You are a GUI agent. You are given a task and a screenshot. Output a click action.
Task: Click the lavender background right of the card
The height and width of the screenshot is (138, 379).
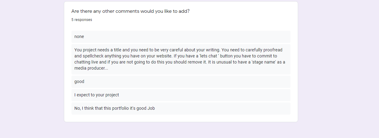[338, 69]
